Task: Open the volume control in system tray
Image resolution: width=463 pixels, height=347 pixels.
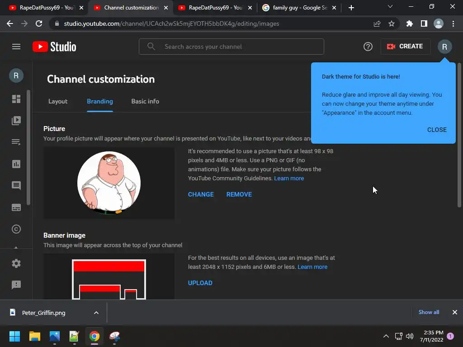Action: point(410,336)
